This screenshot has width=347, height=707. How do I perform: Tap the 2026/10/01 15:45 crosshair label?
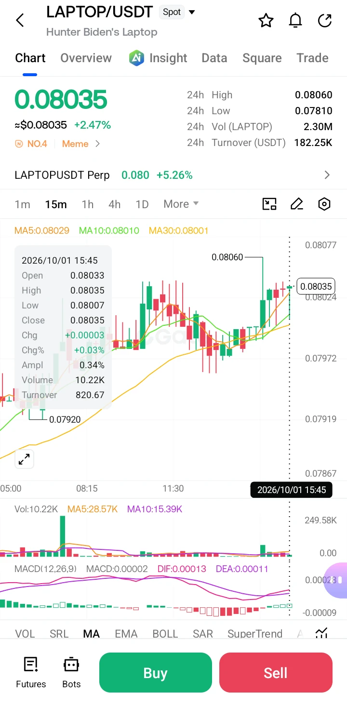click(x=292, y=490)
